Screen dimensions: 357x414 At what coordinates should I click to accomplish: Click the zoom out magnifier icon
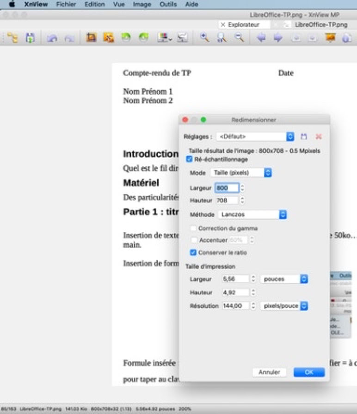pos(239,38)
